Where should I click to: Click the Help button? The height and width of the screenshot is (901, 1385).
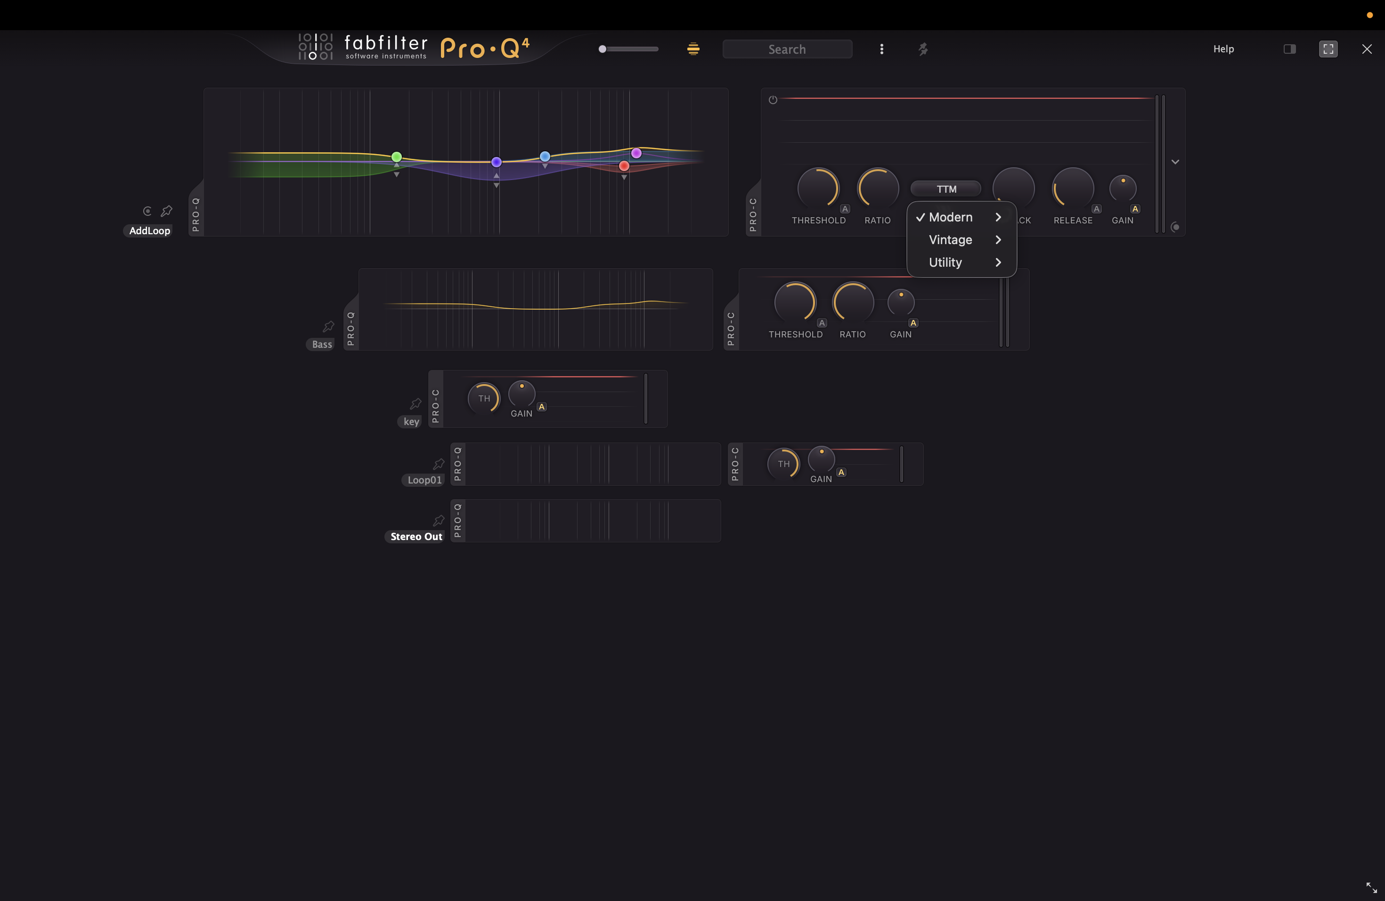[1223, 49]
